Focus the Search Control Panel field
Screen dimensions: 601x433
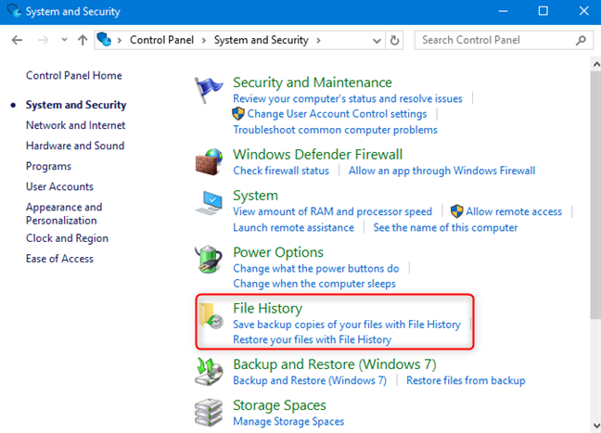click(502, 40)
